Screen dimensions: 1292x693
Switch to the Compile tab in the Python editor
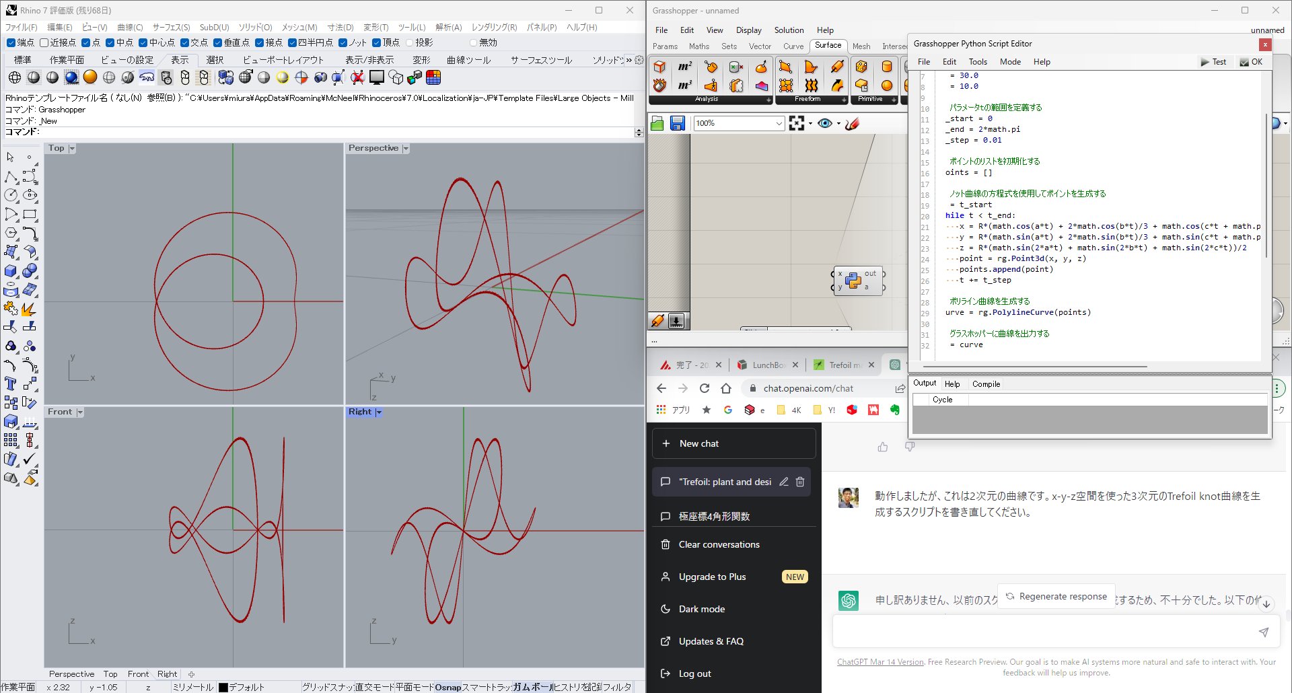point(985,384)
